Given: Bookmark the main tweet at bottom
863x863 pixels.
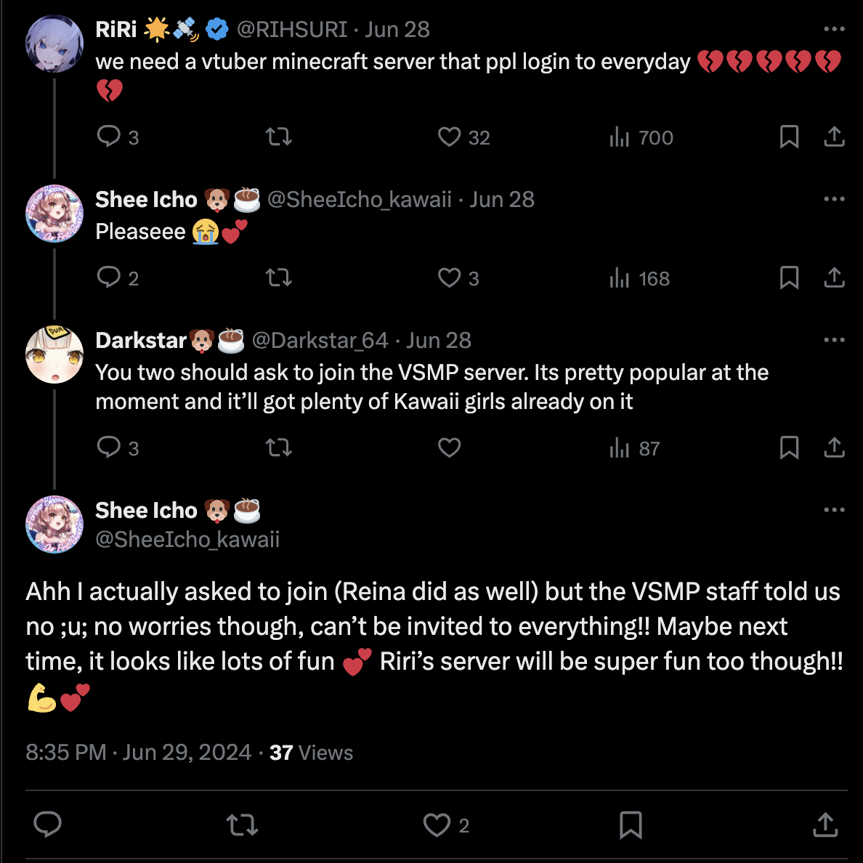Looking at the screenshot, I should click(631, 825).
